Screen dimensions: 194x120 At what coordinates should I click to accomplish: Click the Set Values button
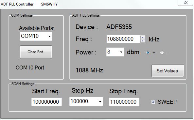click(x=168, y=71)
